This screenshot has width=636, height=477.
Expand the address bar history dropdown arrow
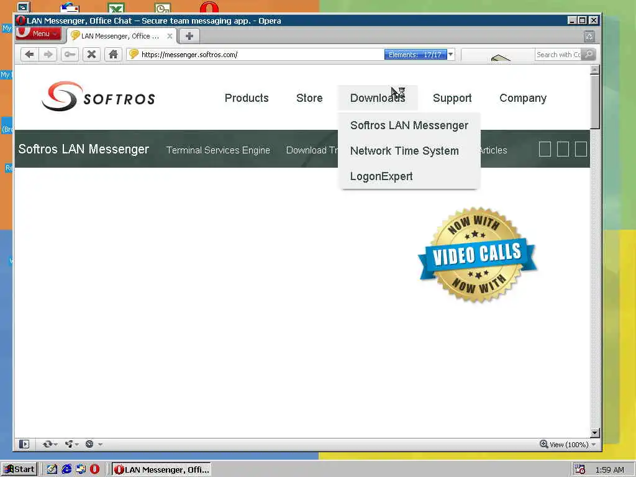click(451, 55)
